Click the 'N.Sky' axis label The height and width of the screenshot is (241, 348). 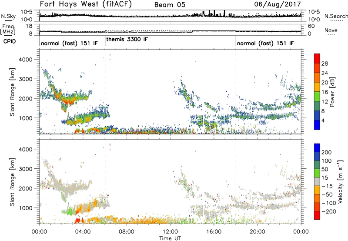click(x=8, y=16)
